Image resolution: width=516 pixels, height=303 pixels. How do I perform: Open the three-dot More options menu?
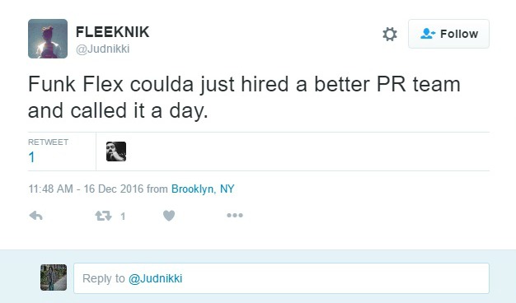click(235, 216)
